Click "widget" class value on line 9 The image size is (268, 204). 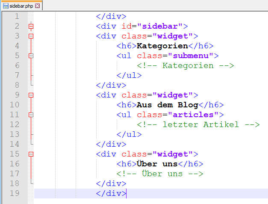[x=173, y=95]
